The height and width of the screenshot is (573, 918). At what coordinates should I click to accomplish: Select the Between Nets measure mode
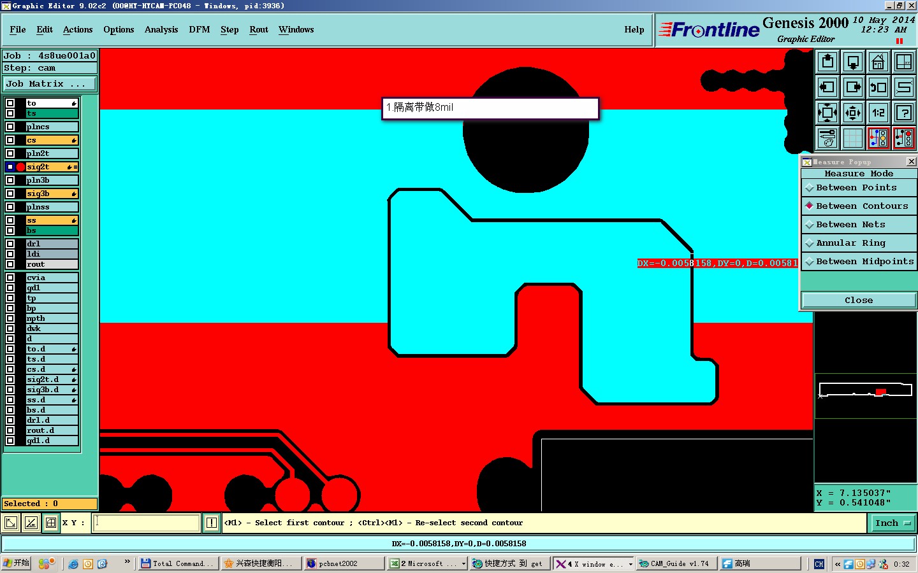pyautogui.click(x=859, y=225)
